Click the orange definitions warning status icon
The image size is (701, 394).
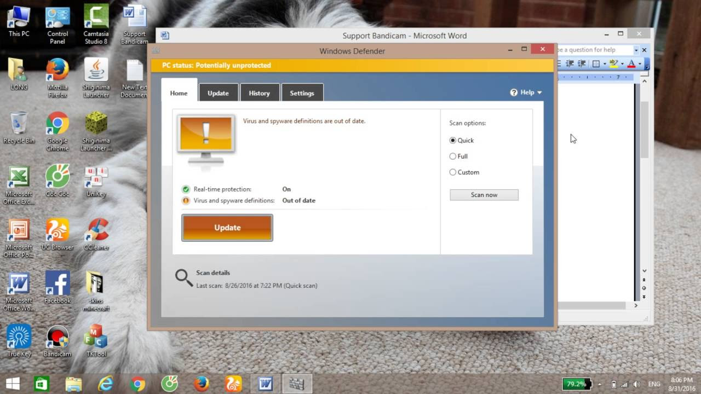click(x=186, y=201)
